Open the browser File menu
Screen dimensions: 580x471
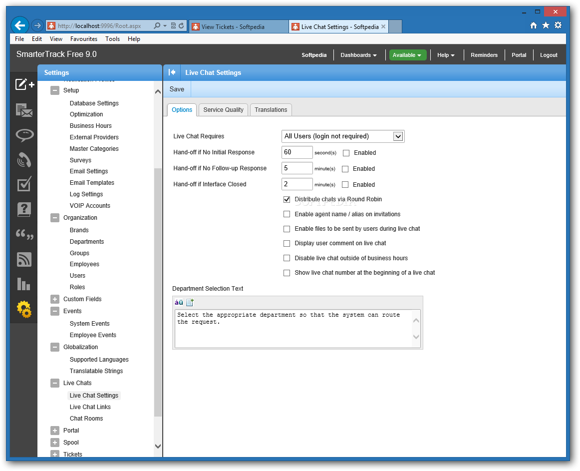coord(19,39)
